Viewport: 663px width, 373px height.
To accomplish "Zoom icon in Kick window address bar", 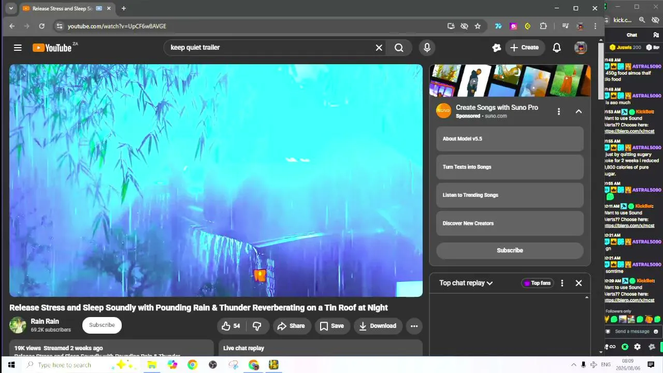I will click(642, 20).
